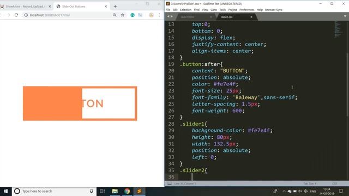Open site info icon beside localhost URL

(x=26, y=15)
